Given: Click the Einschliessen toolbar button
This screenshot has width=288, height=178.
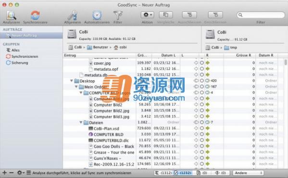Looking at the screenshot, I should (215, 15).
